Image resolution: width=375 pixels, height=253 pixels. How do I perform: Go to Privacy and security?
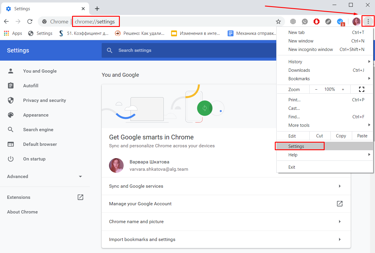tap(45, 100)
